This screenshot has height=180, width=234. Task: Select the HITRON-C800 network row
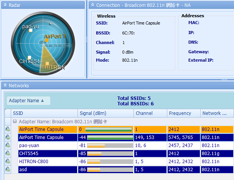tap(126, 162)
